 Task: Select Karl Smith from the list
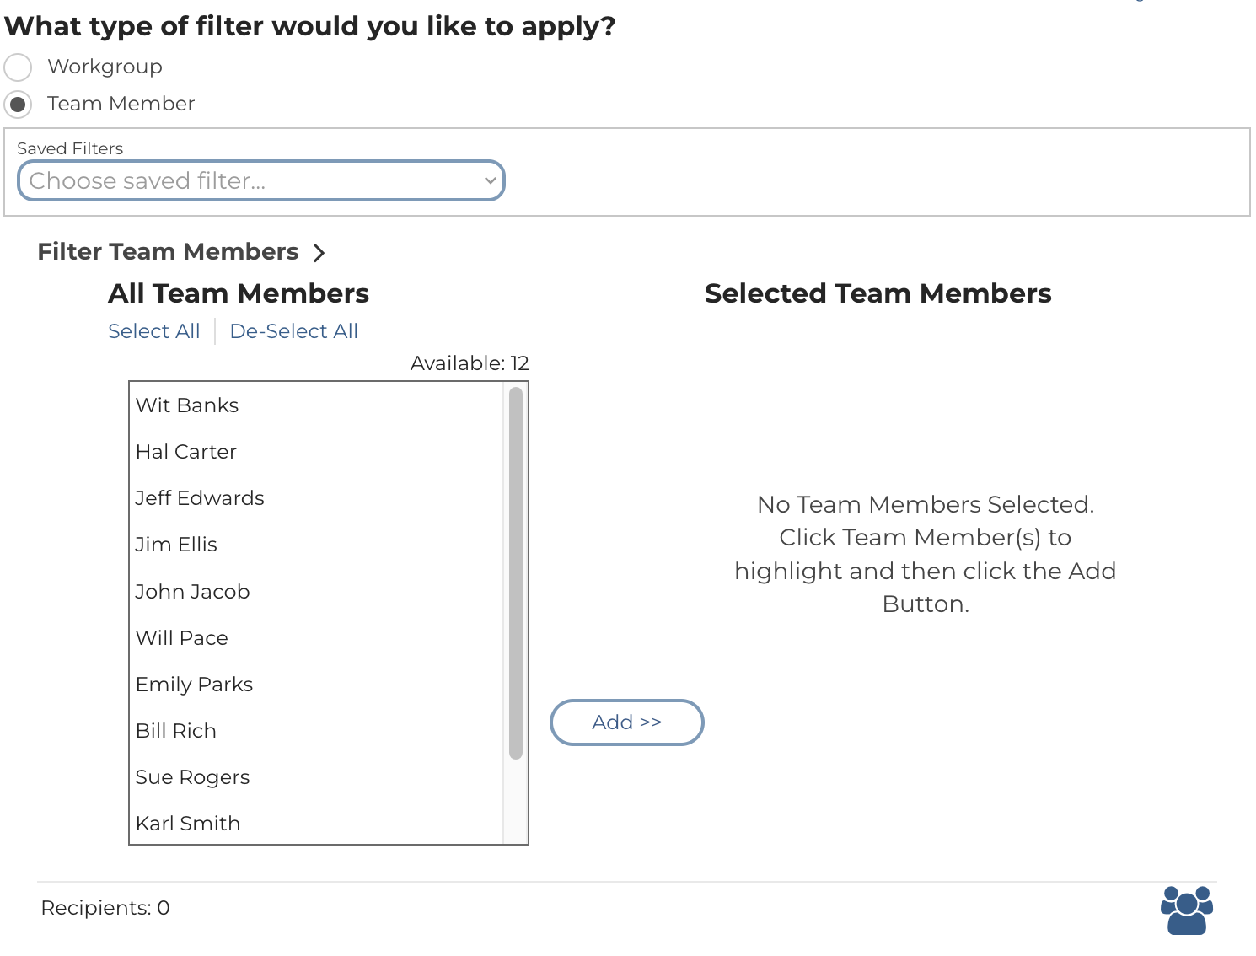pos(188,824)
